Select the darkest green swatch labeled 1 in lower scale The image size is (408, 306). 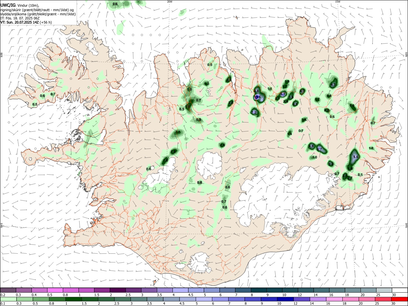pos(73,299)
